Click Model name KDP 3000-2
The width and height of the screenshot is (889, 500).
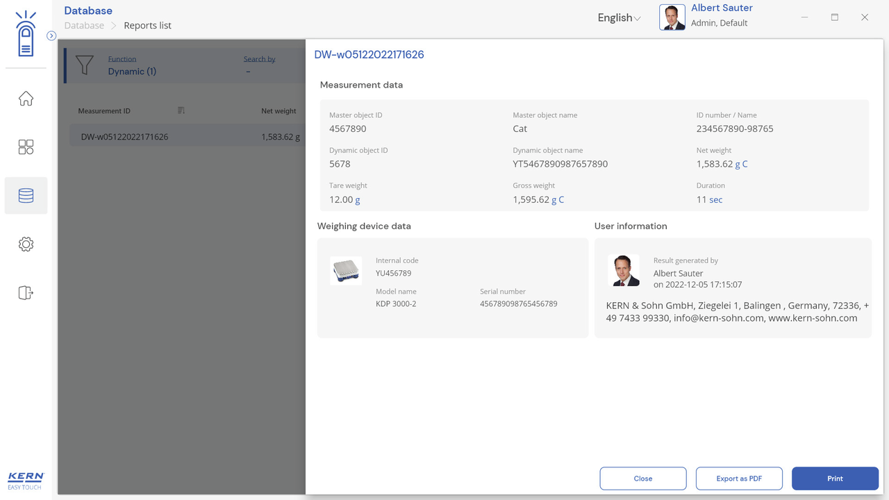(396, 303)
